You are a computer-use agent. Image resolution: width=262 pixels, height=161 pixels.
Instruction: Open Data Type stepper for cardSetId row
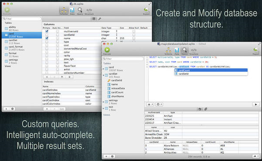click(117, 35)
